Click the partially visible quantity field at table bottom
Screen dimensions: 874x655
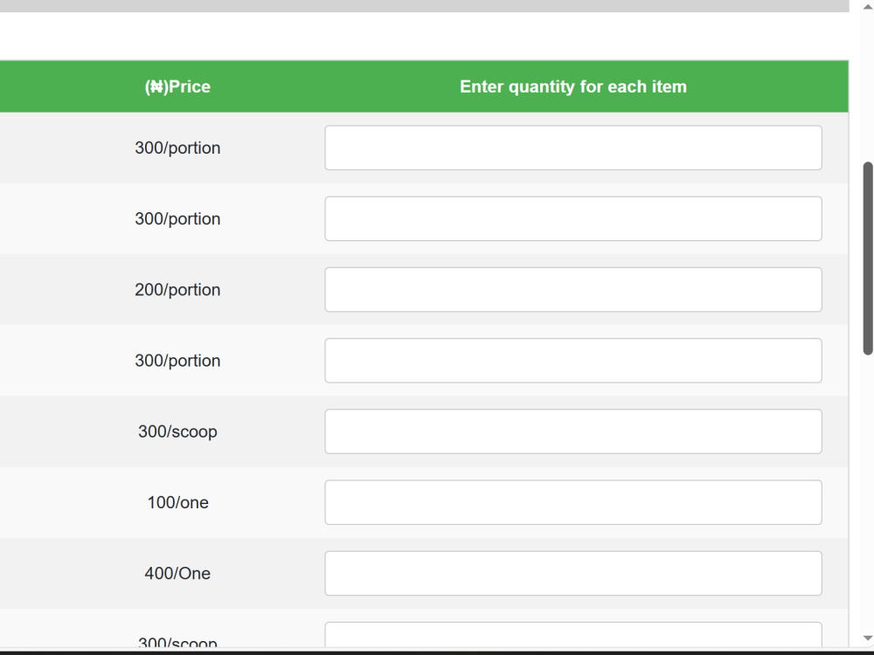coord(573,635)
